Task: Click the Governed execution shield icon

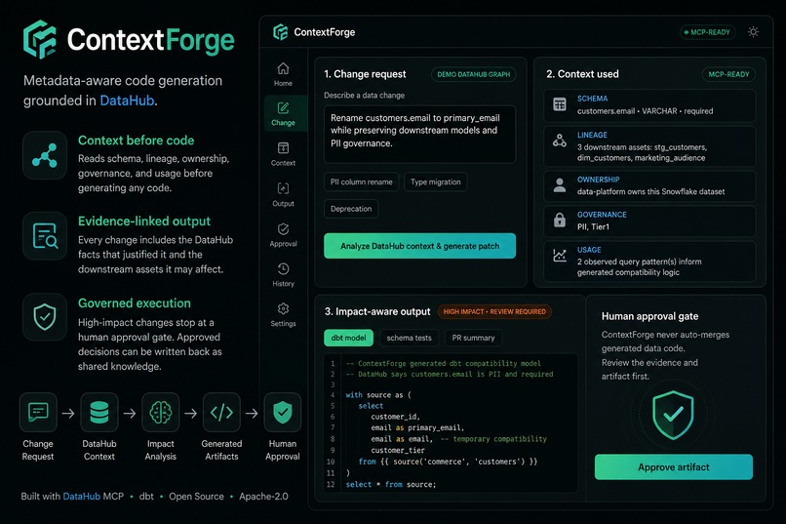Action: [x=45, y=317]
